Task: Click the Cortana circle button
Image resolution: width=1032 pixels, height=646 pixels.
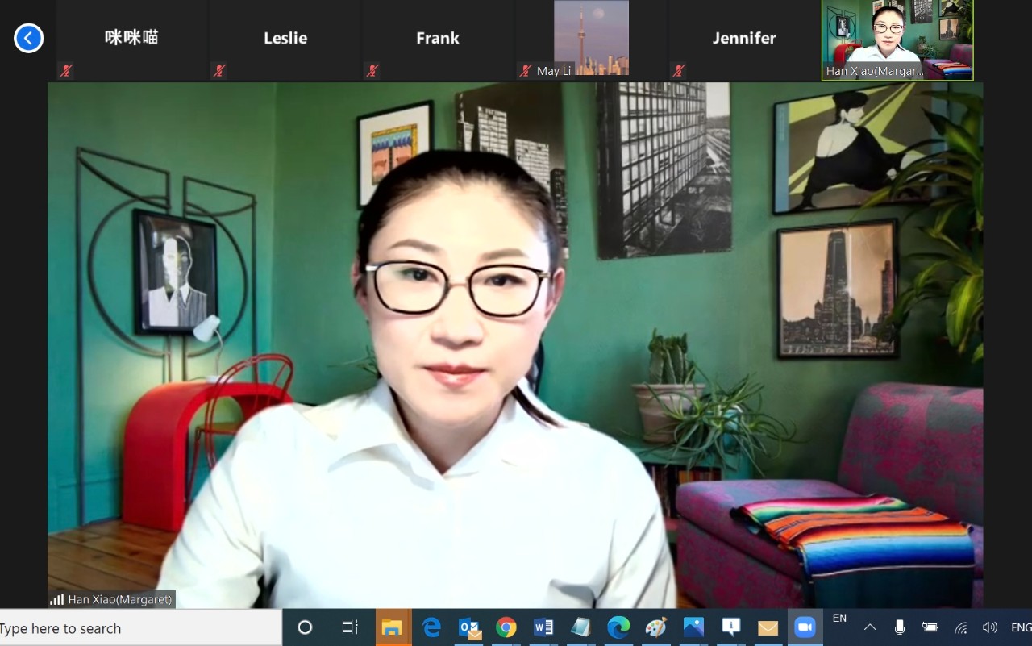Action: pyautogui.click(x=305, y=627)
